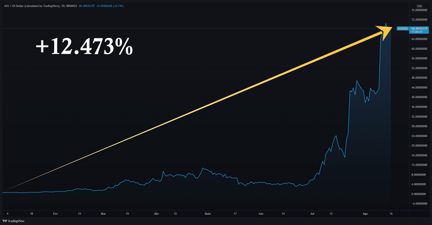Open the USD currency selector
This screenshot has height=225, width=432.
[x=419, y=5]
